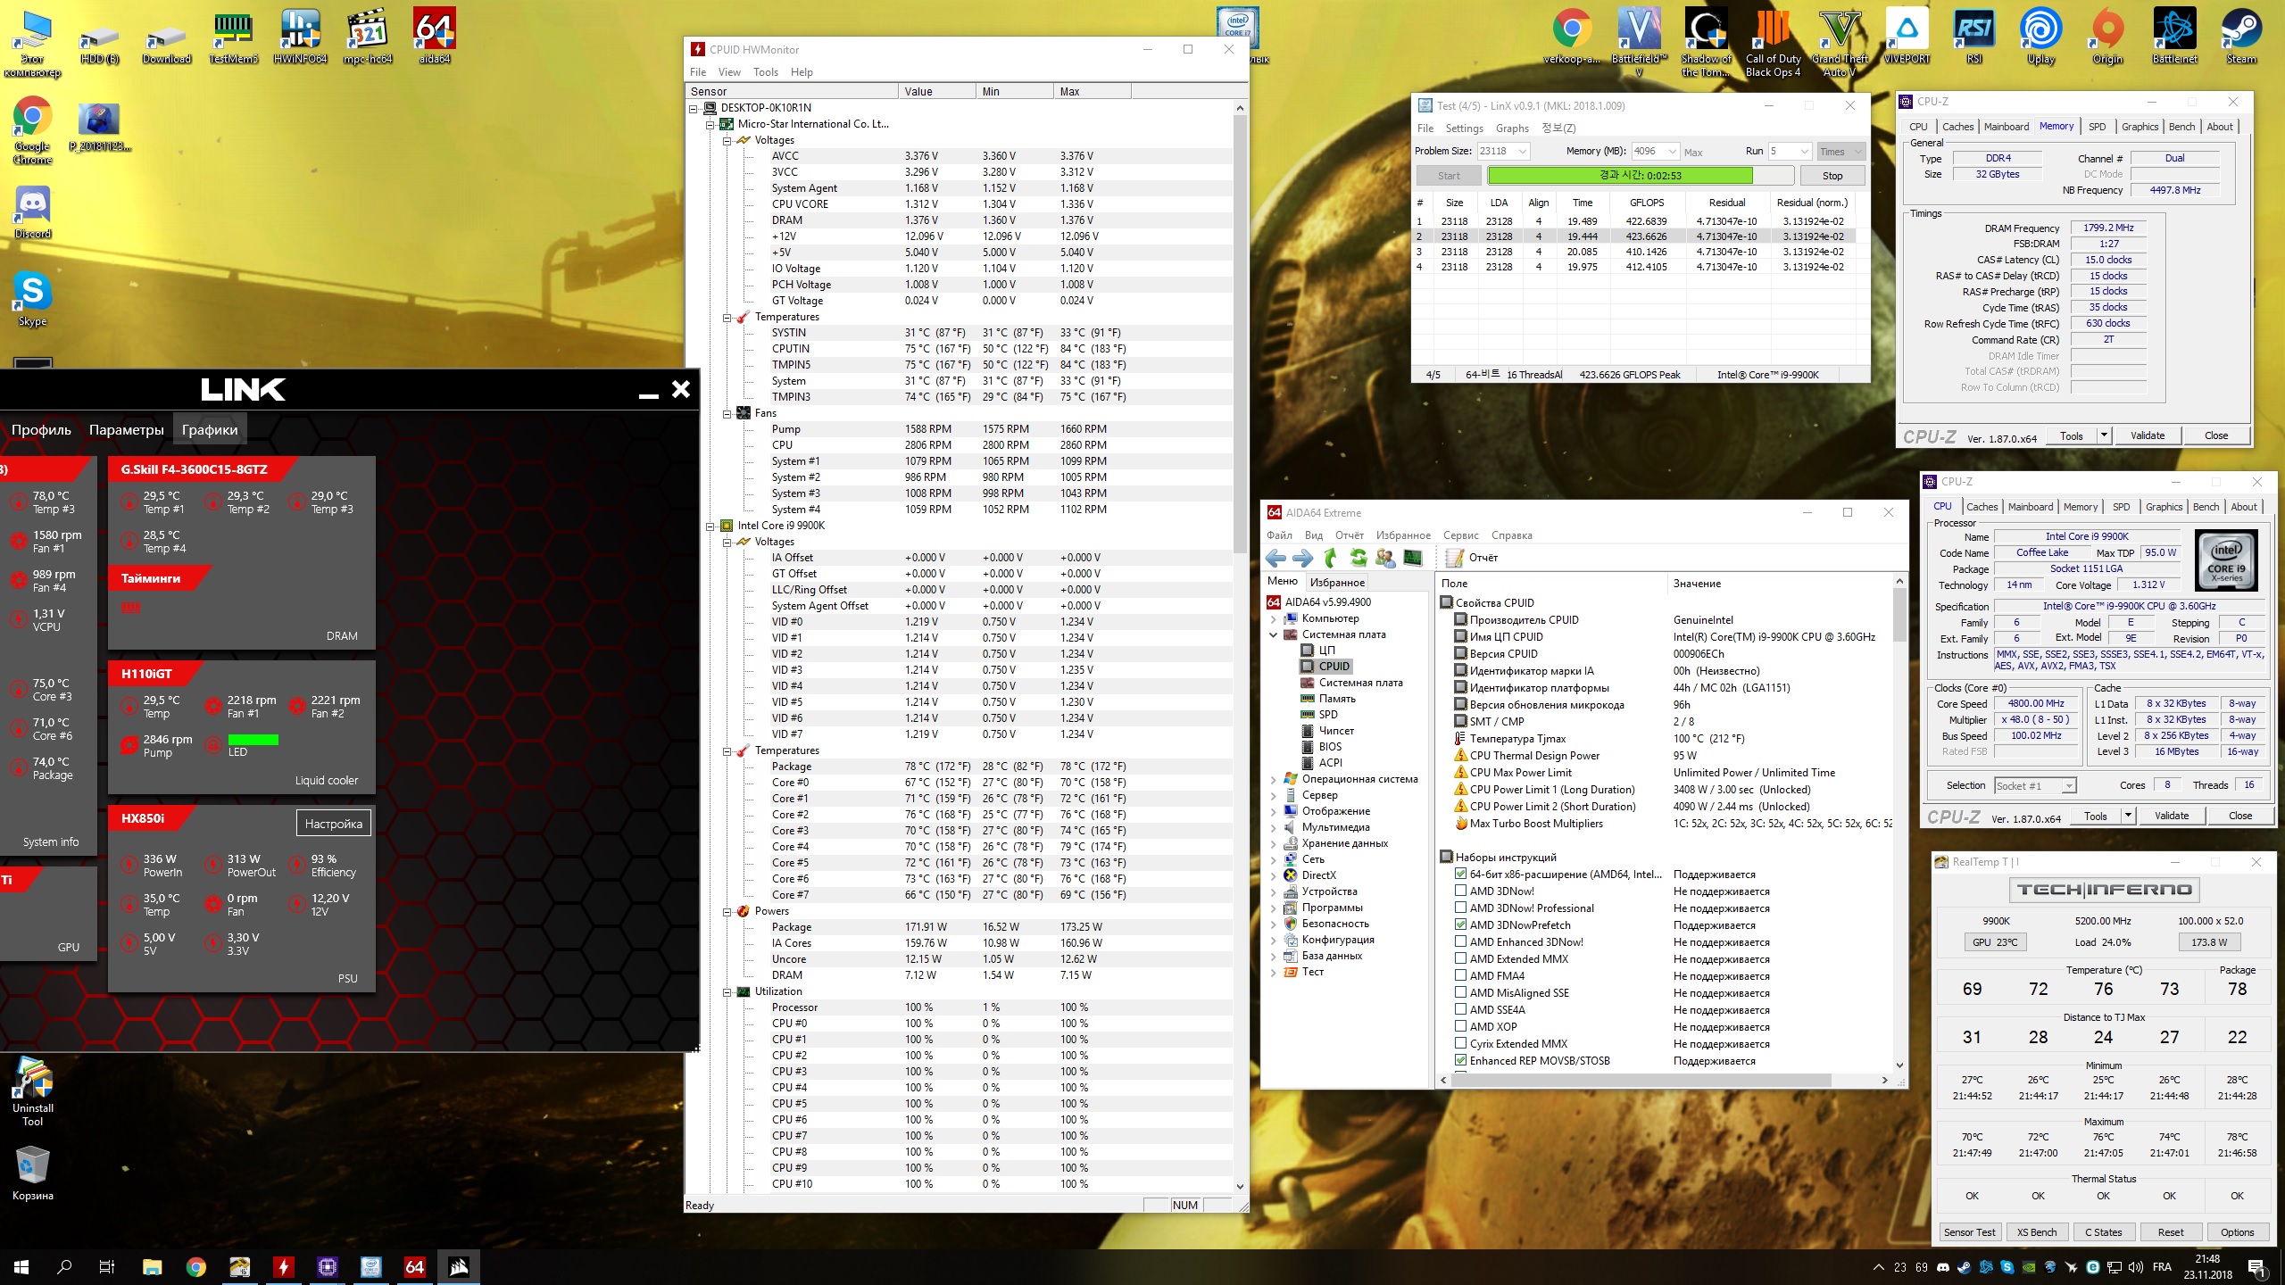Screen dimensions: 2285x1285
Task: Click AIDA64 green up-level arrow
Action: click(1331, 559)
